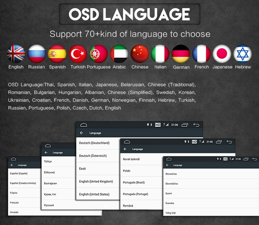Click the OSD LANGUAGE title banner

(129, 14)
